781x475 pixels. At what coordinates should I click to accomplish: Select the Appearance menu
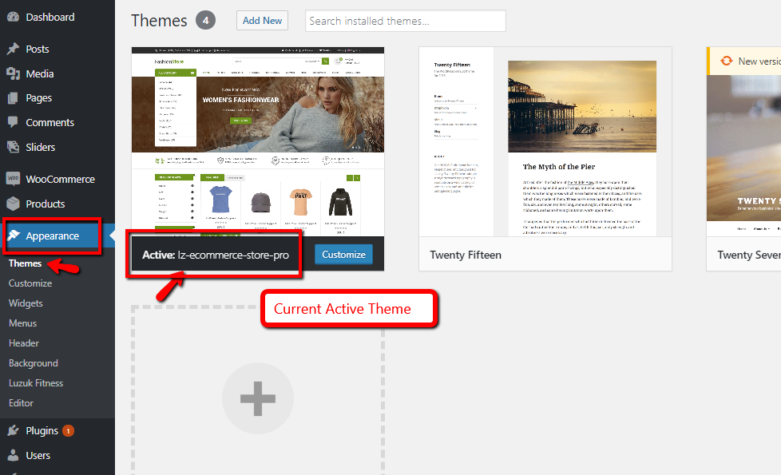pos(52,236)
